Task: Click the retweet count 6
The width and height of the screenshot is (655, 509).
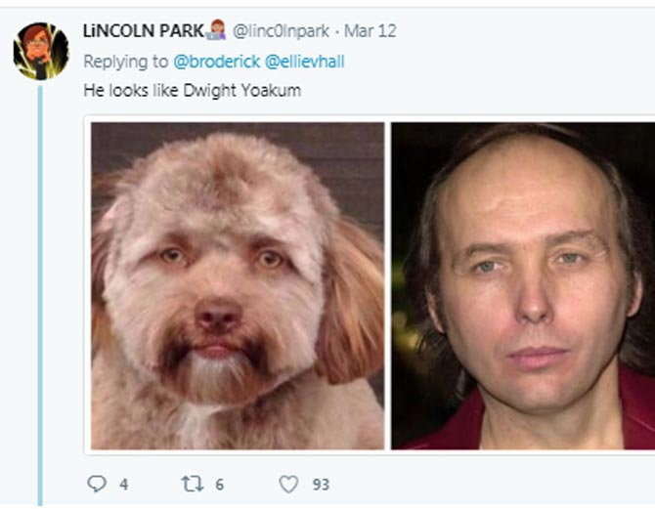Action: tap(220, 485)
